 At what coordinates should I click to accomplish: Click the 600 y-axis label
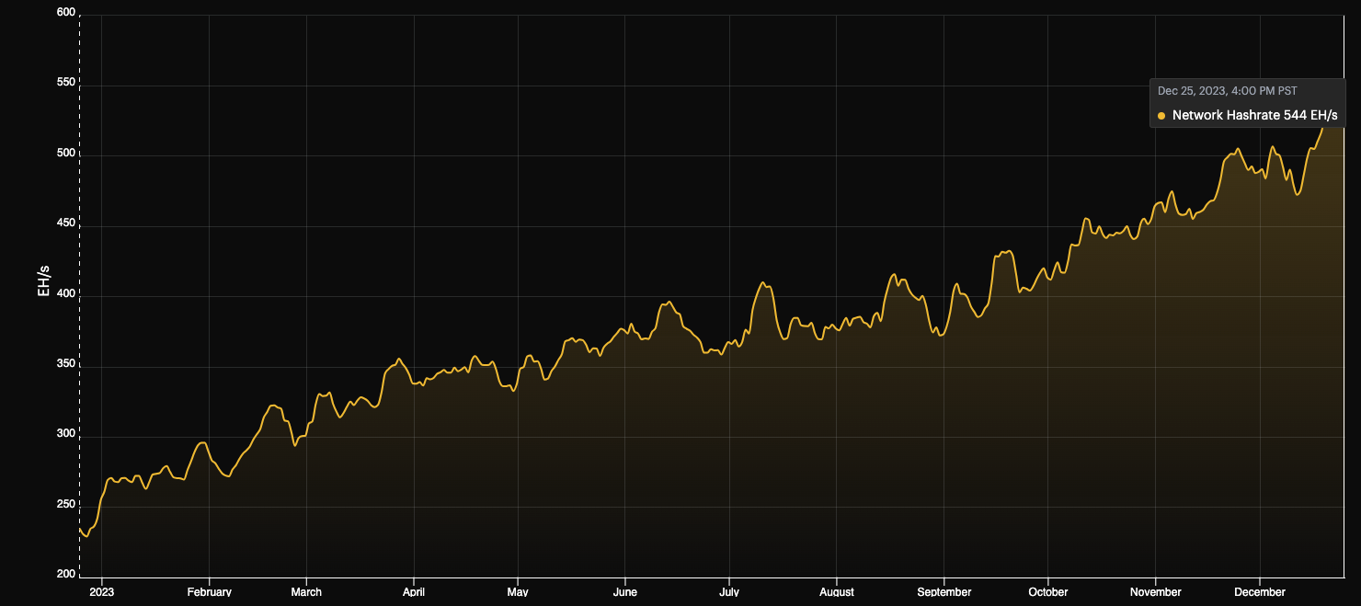[x=65, y=11]
